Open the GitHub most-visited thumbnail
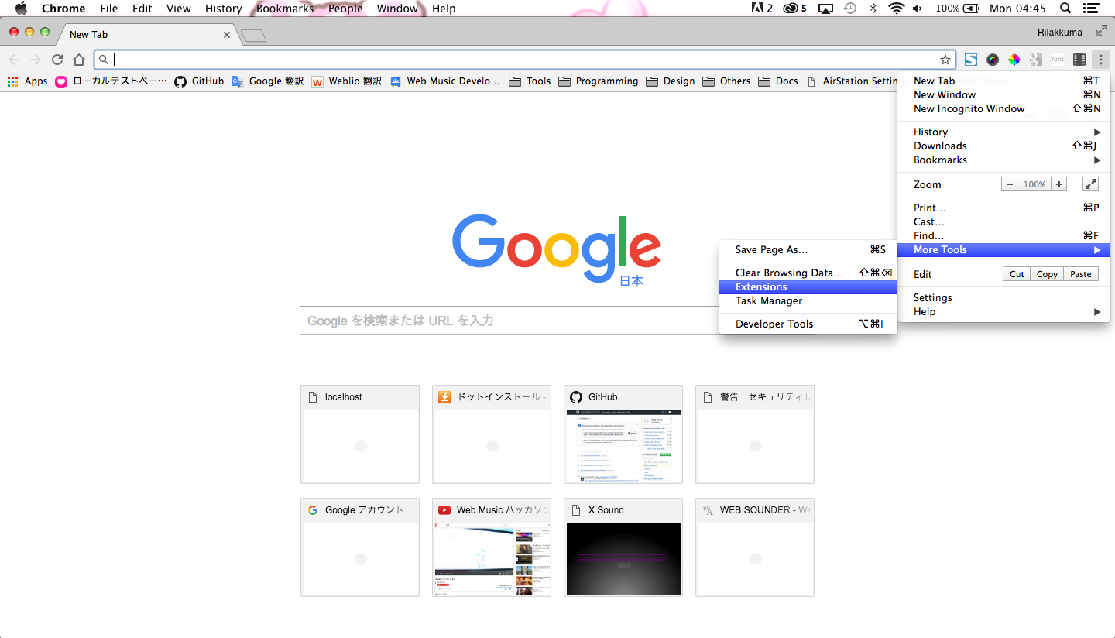The height and width of the screenshot is (638, 1115). tap(623, 434)
